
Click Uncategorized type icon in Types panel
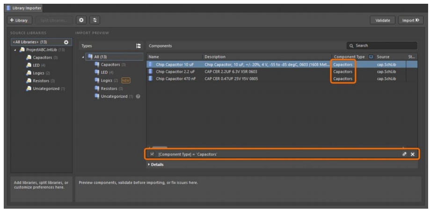coord(97,96)
